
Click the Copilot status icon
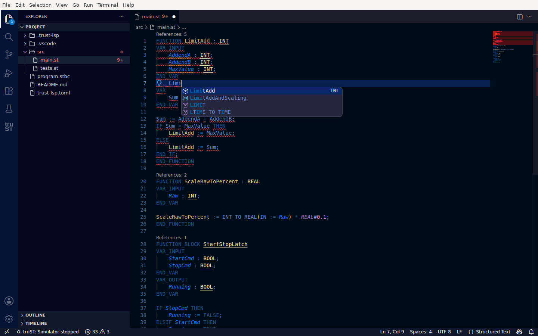pos(519,332)
